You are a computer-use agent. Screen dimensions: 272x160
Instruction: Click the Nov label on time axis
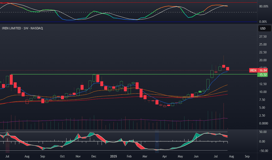tap(78, 157)
